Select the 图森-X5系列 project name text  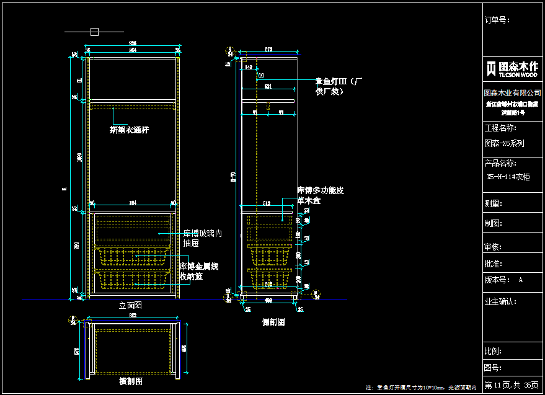coord(504,143)
